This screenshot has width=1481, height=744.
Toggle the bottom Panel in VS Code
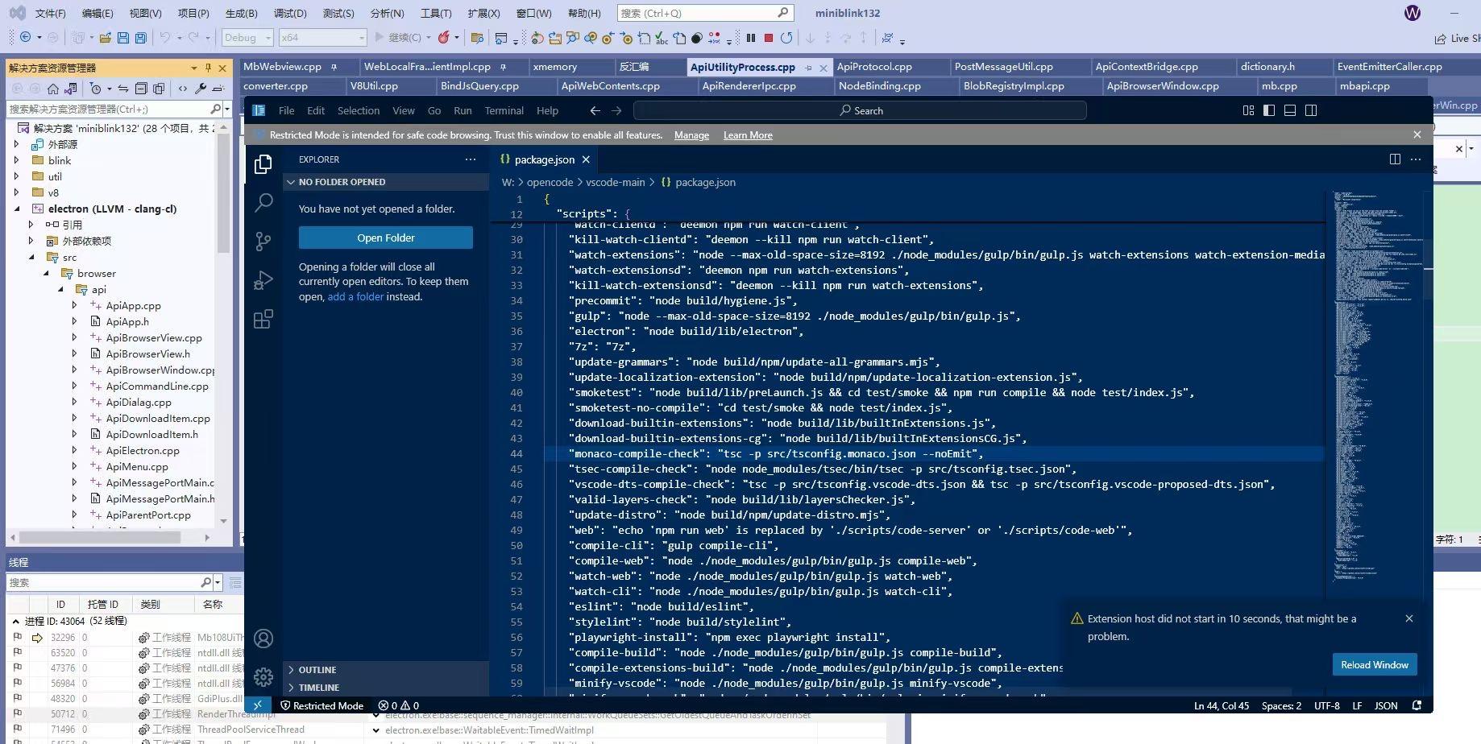click(x=1290, y=110)
